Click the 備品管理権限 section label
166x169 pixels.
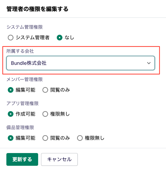click(x=20, y=128)
